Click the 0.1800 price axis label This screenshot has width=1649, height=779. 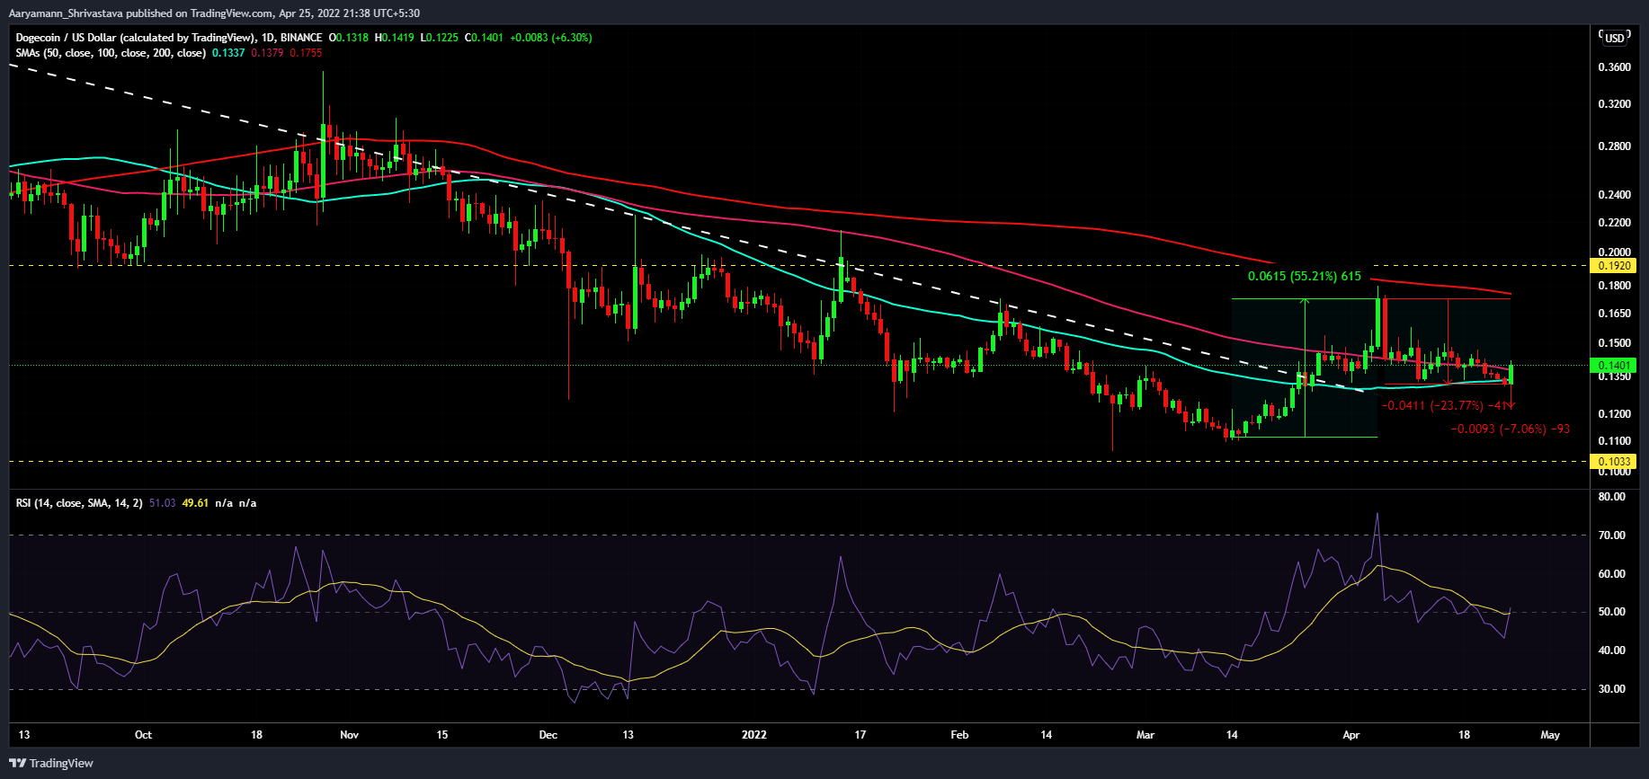pos(1614,286)
